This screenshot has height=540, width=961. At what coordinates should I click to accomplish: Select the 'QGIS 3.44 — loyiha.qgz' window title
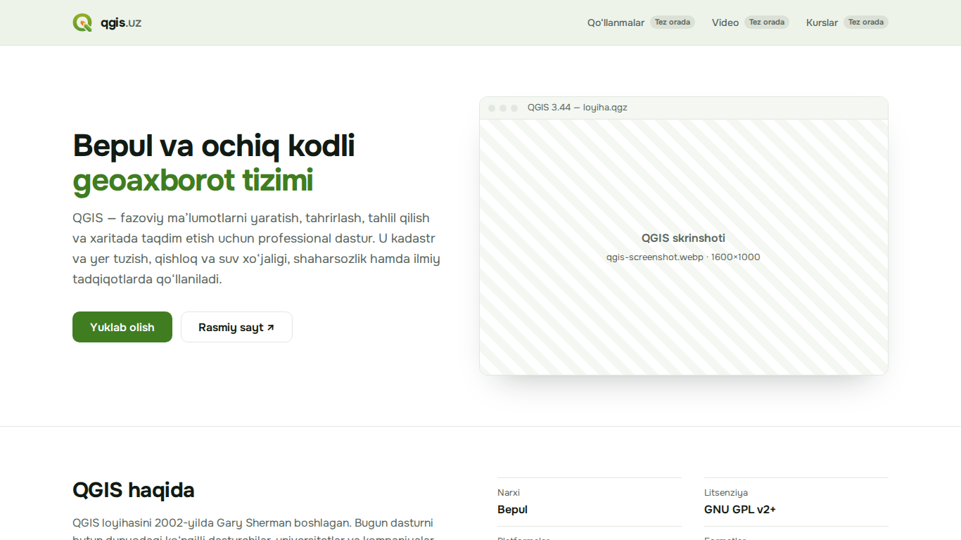pos(577,108)
